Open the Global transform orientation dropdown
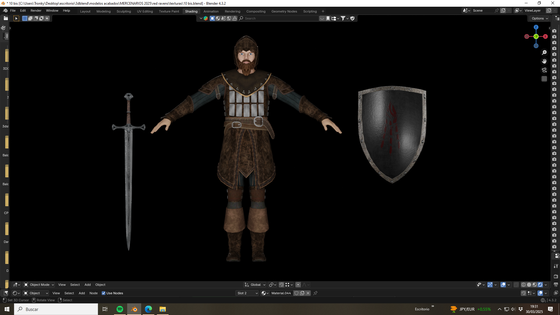 click(x=255, y=285)
